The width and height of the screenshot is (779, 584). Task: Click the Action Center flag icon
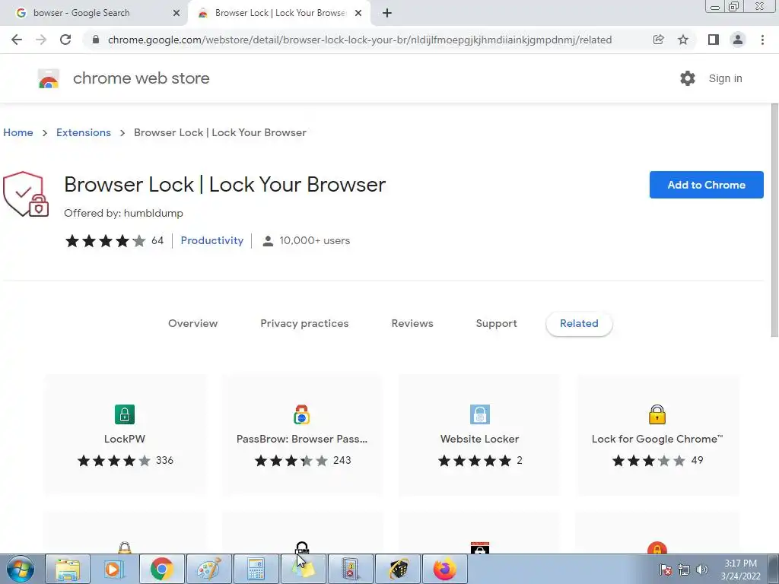pos(666,570)
